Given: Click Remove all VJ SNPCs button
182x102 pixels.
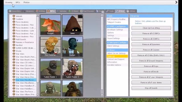Looking at the screenshot, I should (151, 33).
